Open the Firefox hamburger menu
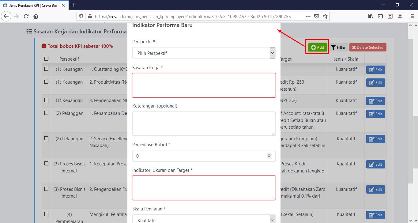Screen dimensions: 418x223 point(412,16)
